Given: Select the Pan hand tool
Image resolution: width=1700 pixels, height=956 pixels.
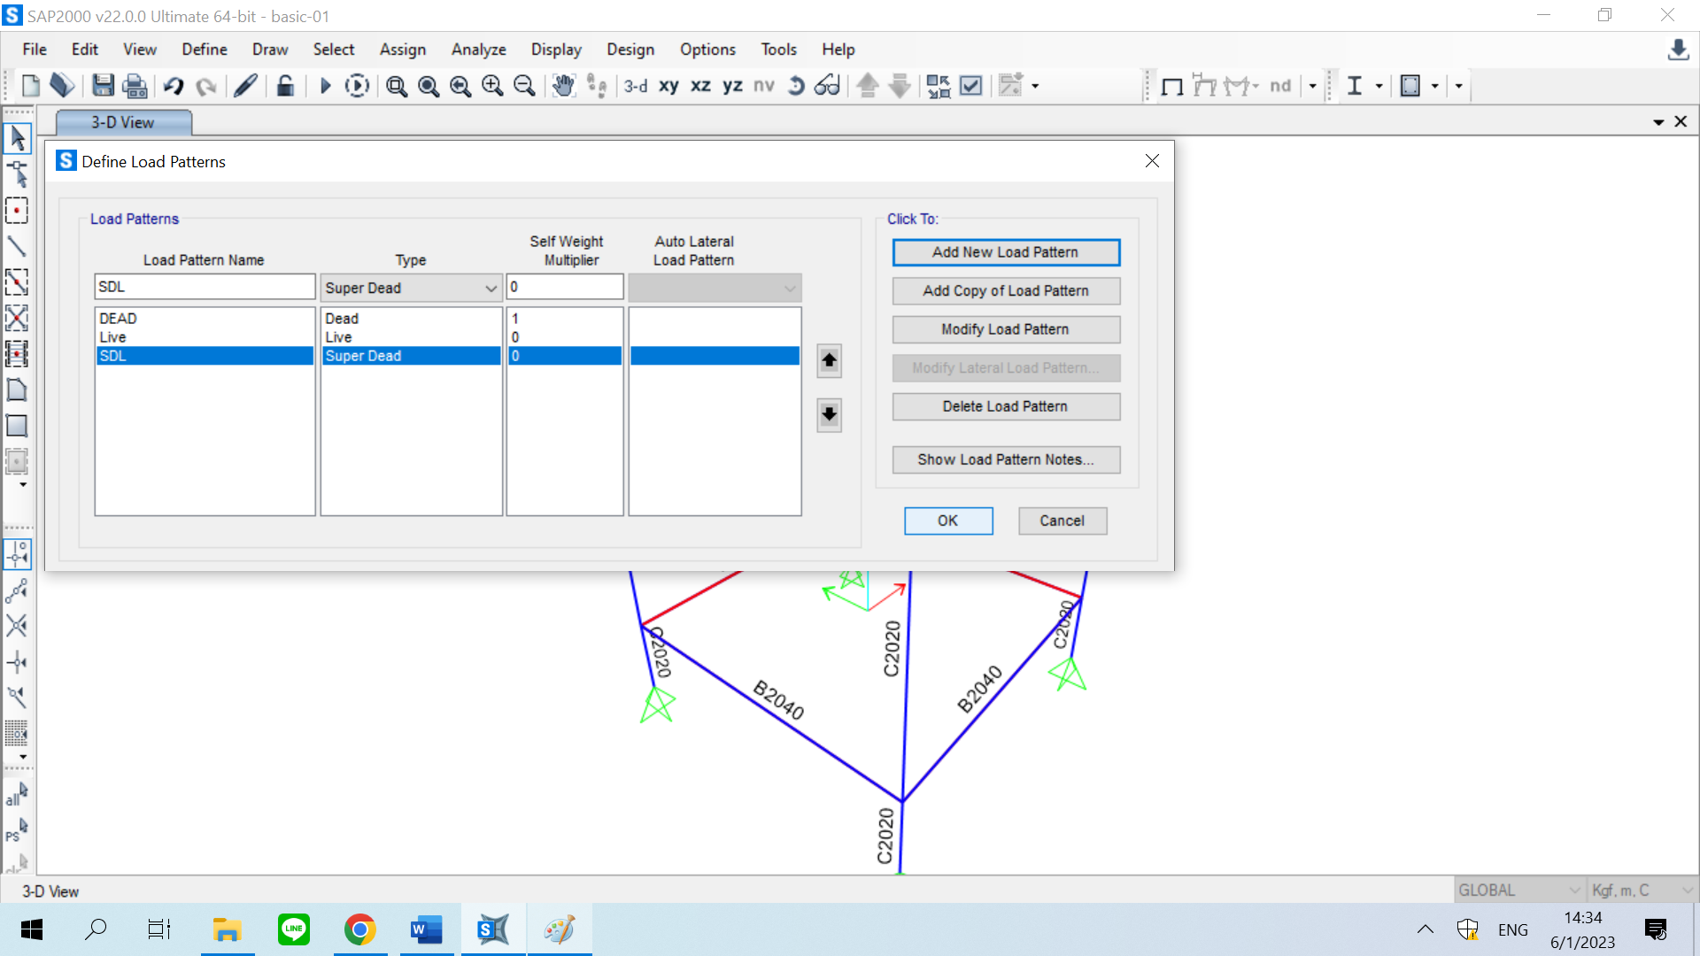Looking at the screenshot, I should (563, 86).
